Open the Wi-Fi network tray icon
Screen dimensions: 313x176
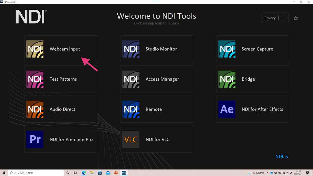click(x=284, y=173)
